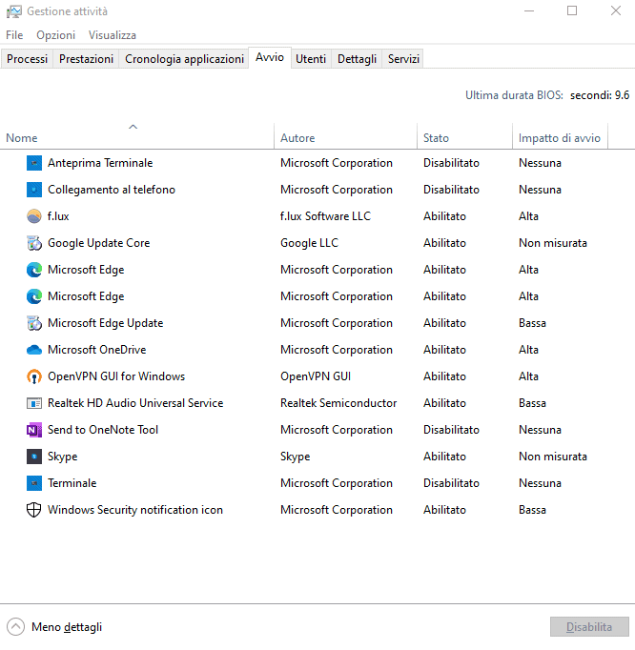This screenshot has height=650, width=635.
Task: Click the Realtek Semiconductor author cell
Action: pos(338,403)
